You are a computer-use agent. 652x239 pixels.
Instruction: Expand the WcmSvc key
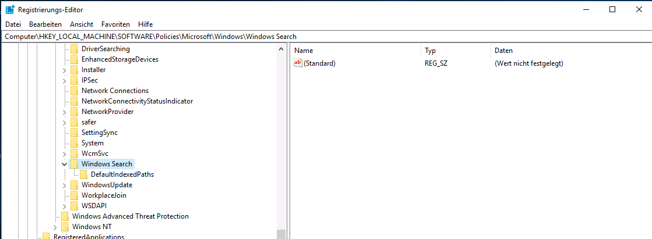coord(65,154)
